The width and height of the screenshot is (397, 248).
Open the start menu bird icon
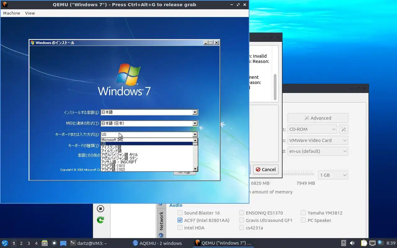(x=5, y=243)
